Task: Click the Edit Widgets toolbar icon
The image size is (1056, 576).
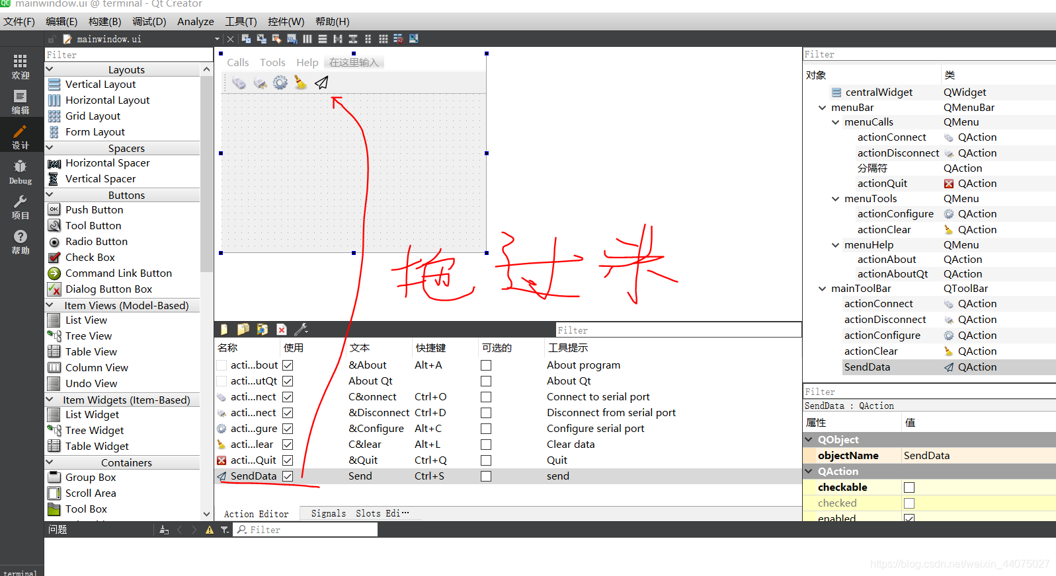Action: (x=246, y=39)
